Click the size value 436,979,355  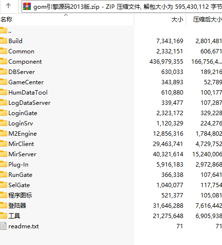[x=166, y=62]
